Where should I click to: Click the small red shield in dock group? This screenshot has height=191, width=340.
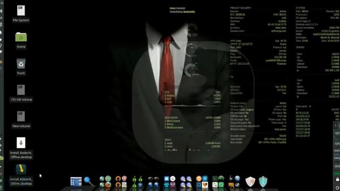124,179
